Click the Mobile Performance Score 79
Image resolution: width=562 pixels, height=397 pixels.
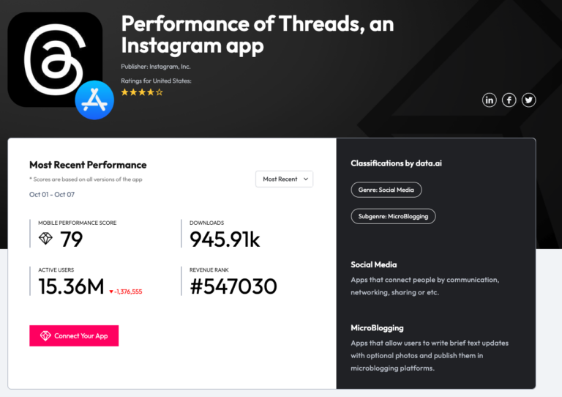pos(72,240)
